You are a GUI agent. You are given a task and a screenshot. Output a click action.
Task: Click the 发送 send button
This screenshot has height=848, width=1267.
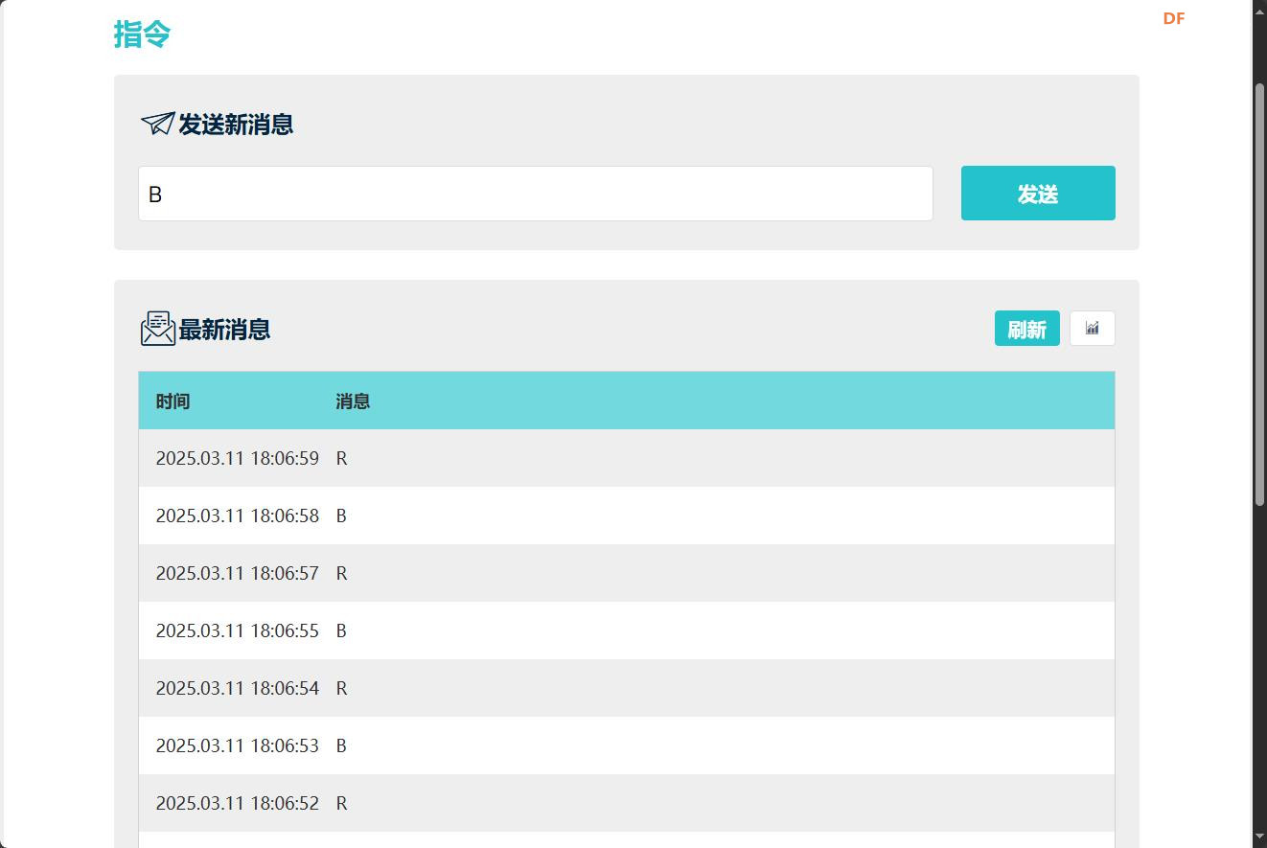click(1038, 194)
